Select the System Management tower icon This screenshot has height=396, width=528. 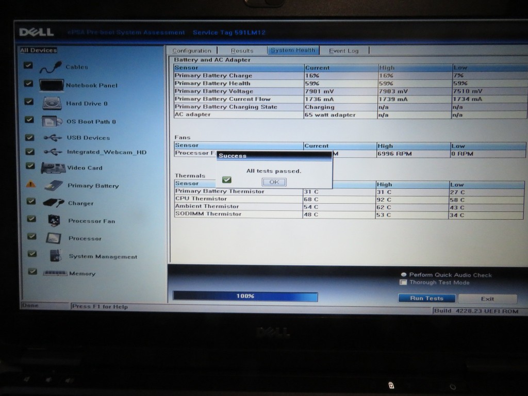pos(56,256)
